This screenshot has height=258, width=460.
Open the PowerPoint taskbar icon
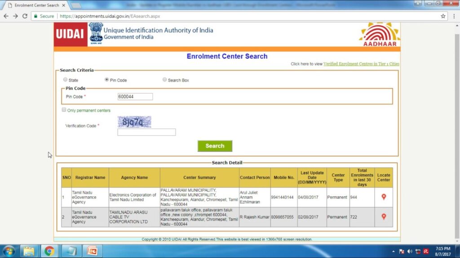(x=93, y=251)
